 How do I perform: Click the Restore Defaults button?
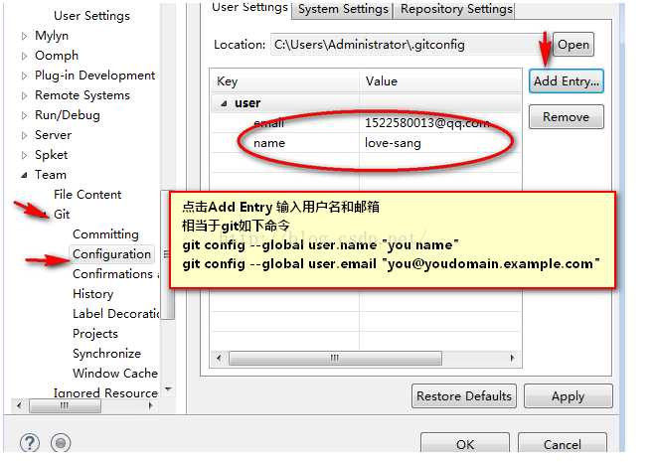tap(464, 395)
